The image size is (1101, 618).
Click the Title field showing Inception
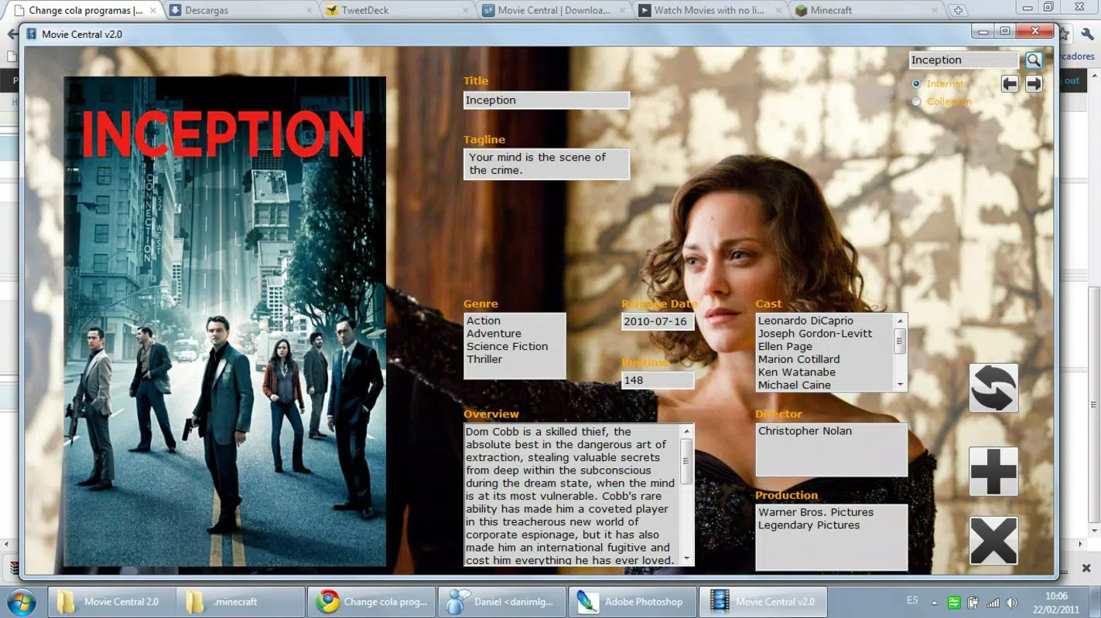546,100
